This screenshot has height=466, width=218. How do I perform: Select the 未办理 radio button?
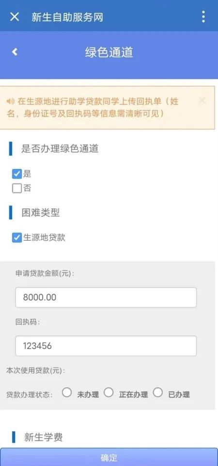coord(67,393)
